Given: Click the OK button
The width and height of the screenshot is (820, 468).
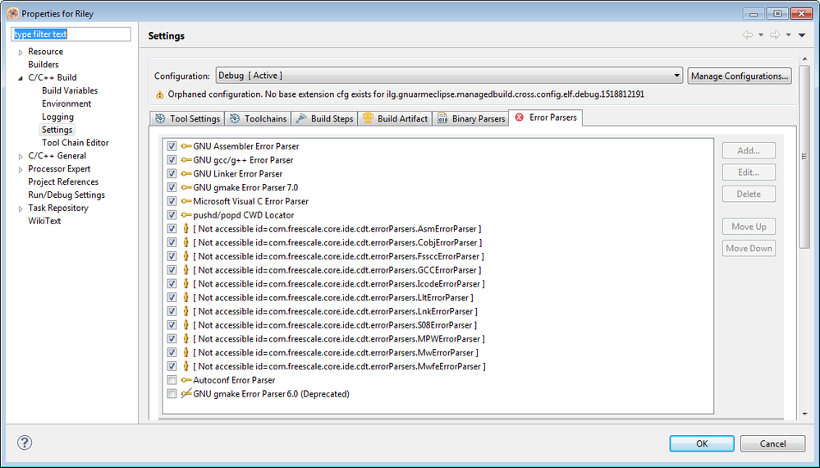Looking at the screenshot, I should click(702, 443).
